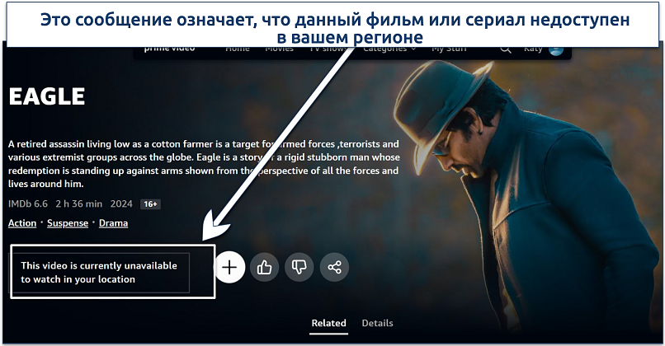This screenshot has height=346, width=665.
Task: Click the video unavailable message box
Action: click(x=99, y=273)
